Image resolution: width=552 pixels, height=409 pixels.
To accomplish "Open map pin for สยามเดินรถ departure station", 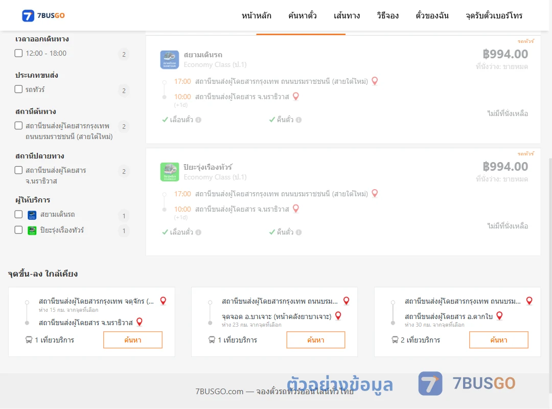I will [375, 81].
